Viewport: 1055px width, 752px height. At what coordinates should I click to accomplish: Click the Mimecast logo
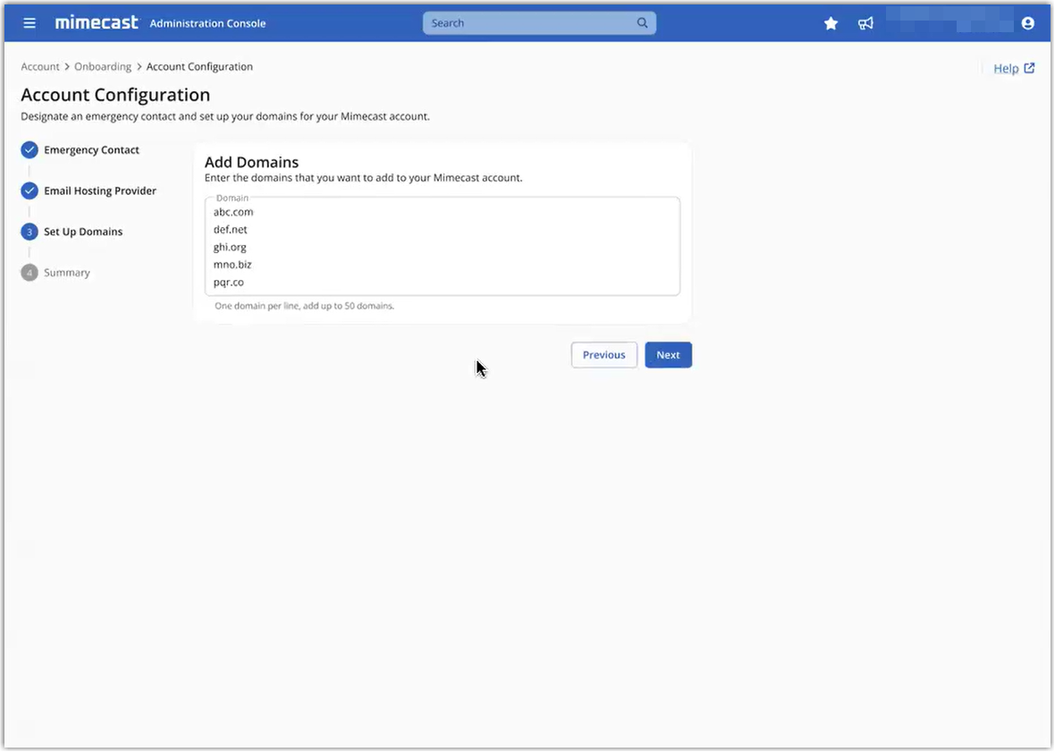(97, 22)
